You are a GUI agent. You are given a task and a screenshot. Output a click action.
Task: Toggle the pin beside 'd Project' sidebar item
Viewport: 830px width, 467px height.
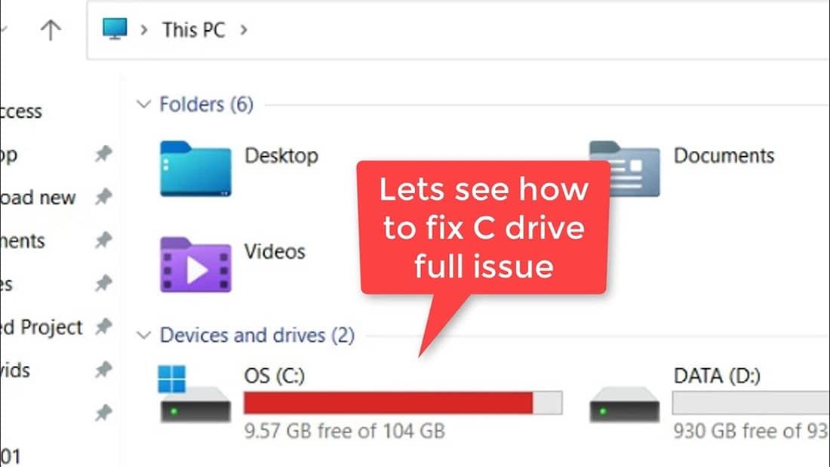point(104,327)
